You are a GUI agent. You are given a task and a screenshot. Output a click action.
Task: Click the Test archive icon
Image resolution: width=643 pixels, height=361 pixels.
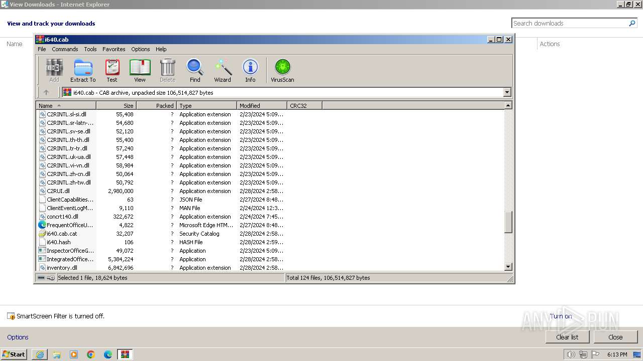(112, 70)
